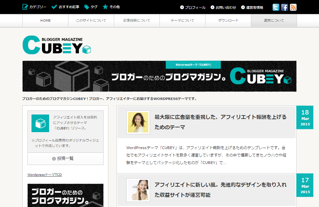
Task: Click the wide CUBEY banner image
Action: (159, 76)
